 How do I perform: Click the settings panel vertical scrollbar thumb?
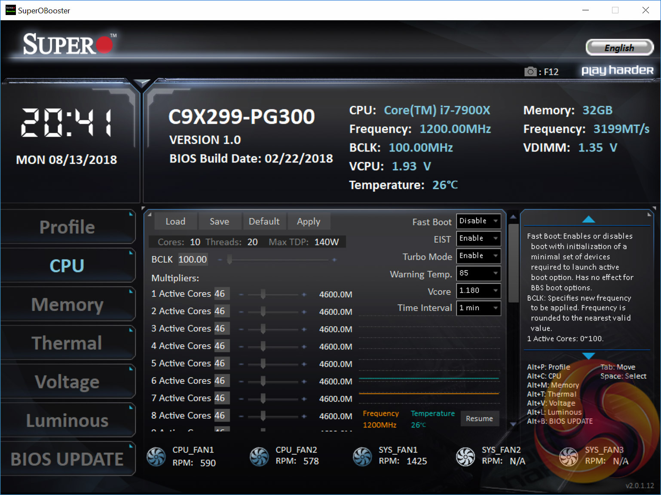(513, 263)
